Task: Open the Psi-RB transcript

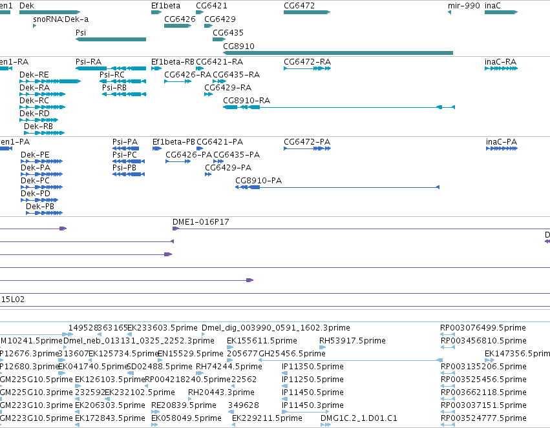Action: tap(124, 94)
